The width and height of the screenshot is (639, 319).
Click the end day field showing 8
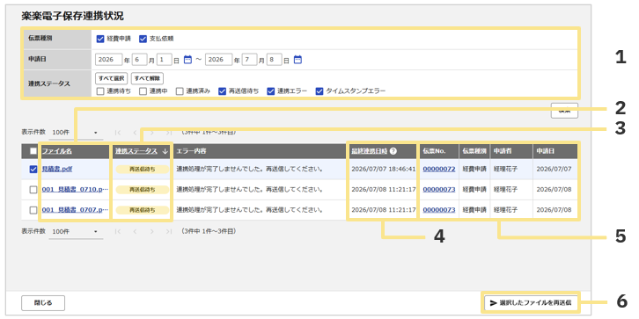pyautogui.click(x=275, y=60)
